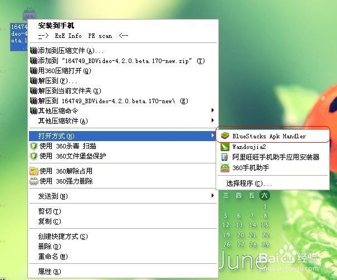
Task: Click the BlueStacks Apk Handler icon
Action: 225,136
